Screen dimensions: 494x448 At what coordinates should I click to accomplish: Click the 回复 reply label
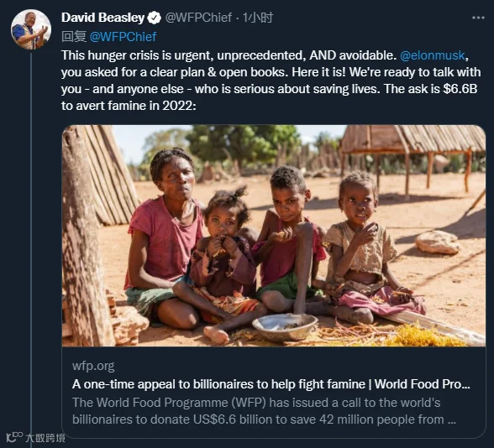(74, 37)
